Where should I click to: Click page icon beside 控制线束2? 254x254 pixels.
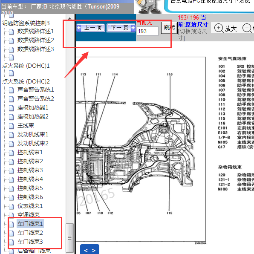[12, 162]
